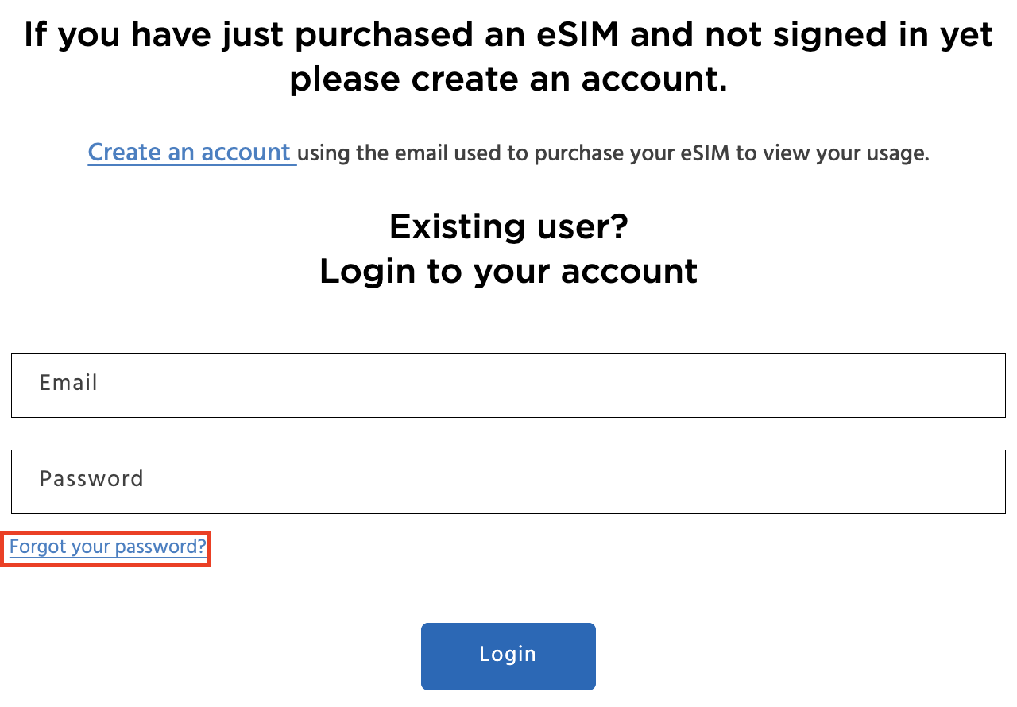This screenshot has width=1017, height=707.
Task: Click the eSIM purchase notice heading
Action: (x=508, y=37)
